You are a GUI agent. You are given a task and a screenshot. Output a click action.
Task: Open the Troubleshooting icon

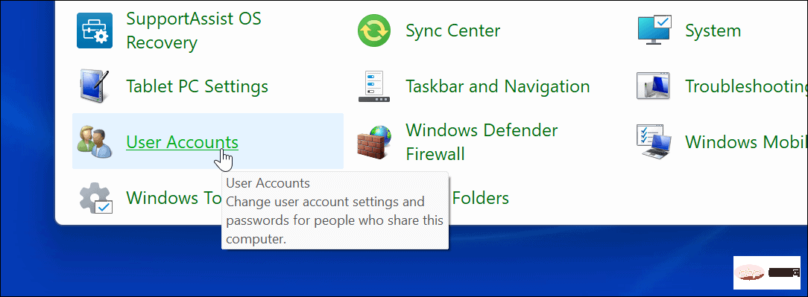(654, 86)
